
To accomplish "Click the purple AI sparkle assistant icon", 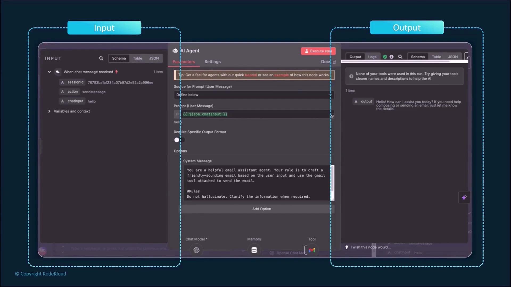I will tap(464, 197).
